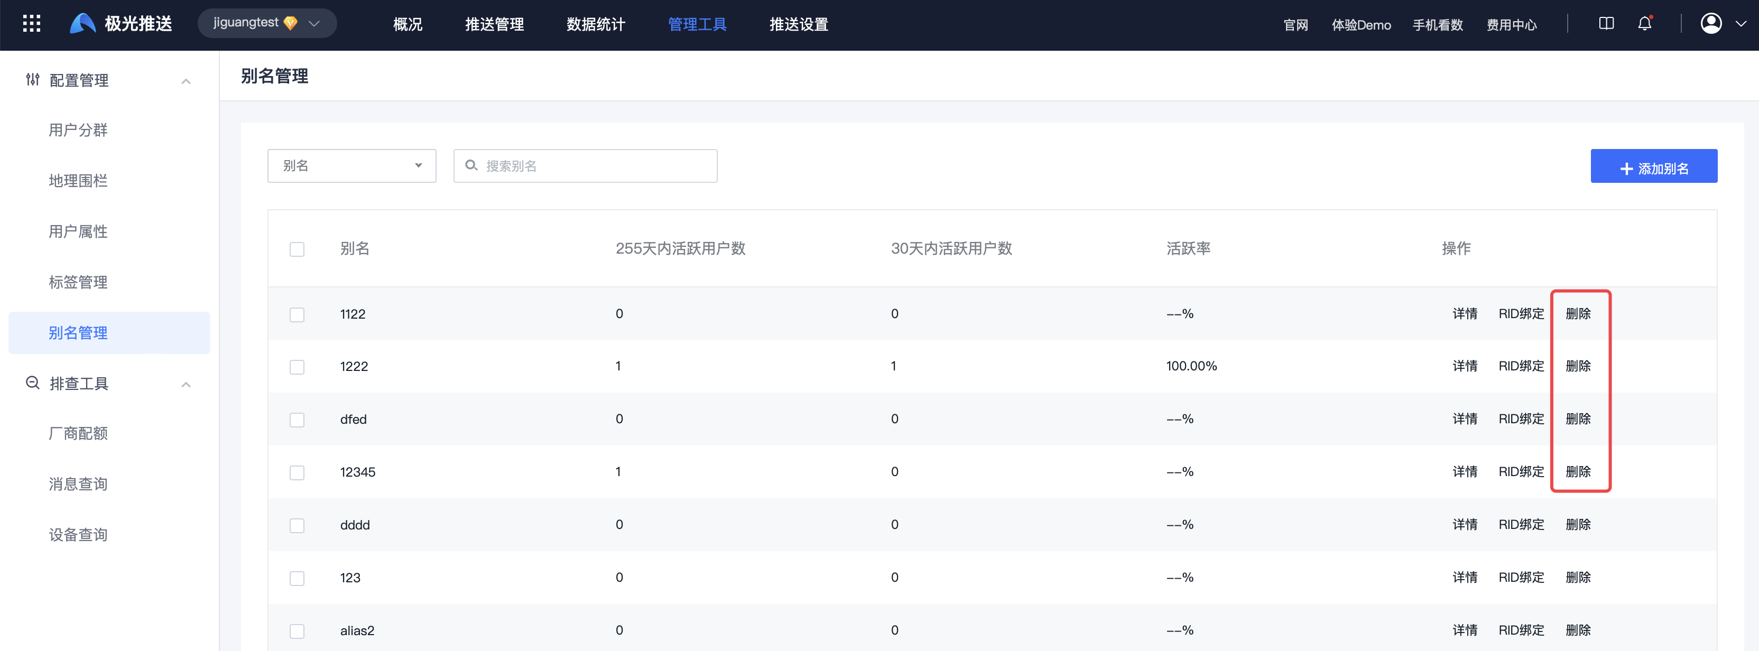Check the box for alias dfed
This screenshot has height=651, width=1759.
(x=297, y=420)
